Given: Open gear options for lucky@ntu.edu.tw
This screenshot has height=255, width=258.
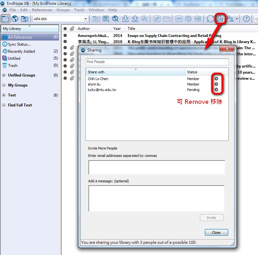Looking at the screenshot, I should point(216,90).
